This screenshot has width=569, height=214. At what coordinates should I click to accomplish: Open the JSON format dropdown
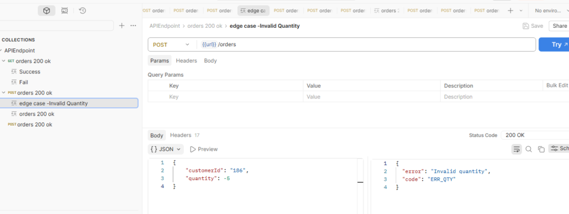click(x=166, y=149)
